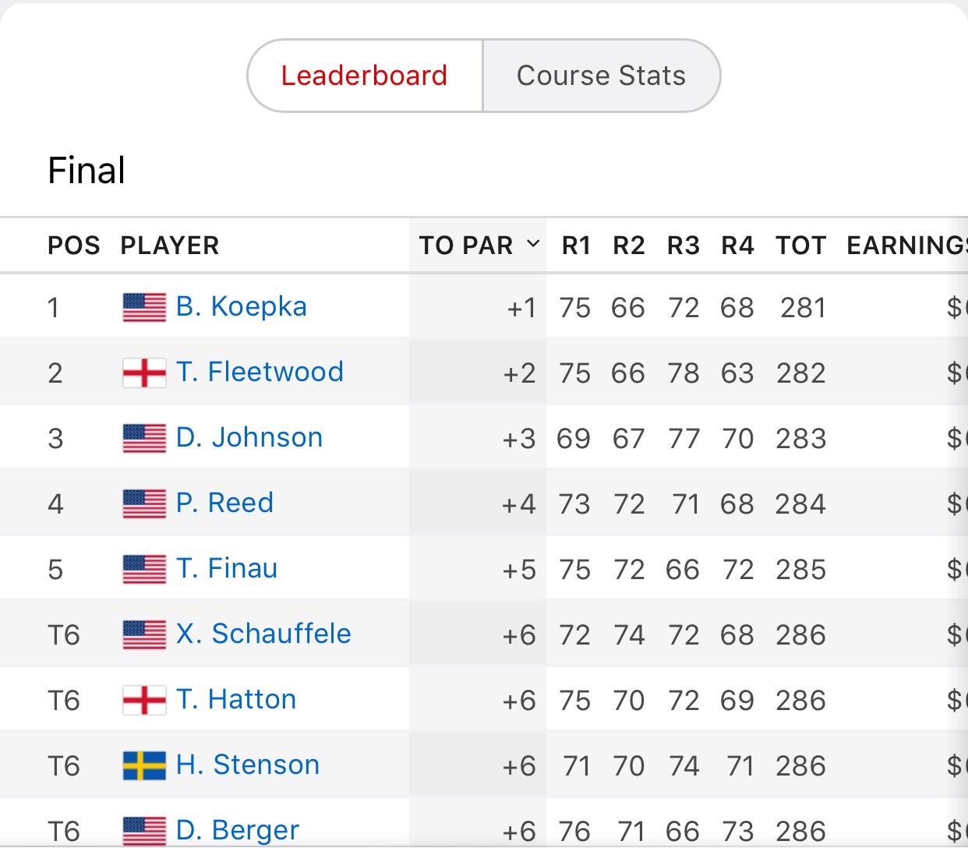Click the USA flag next to B. Koepka
Image resolution: width=968 pixels, height=848 pixels.
143,306
